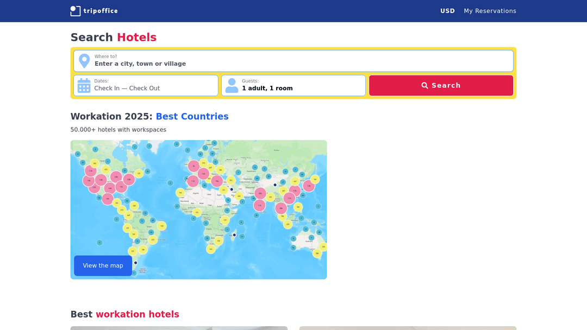Image resolution: width=587 pixels, height=330 pixels.
Task: Click the guest person icon
Action: point(232,86)
